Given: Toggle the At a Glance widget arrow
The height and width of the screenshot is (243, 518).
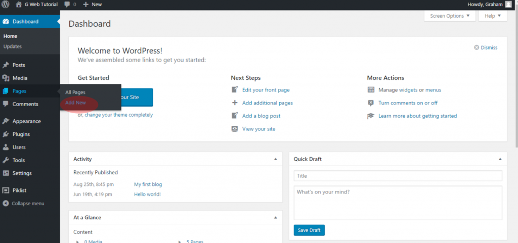Looking at the screenshot, I should pyautogui.click(x=276, y=218).
